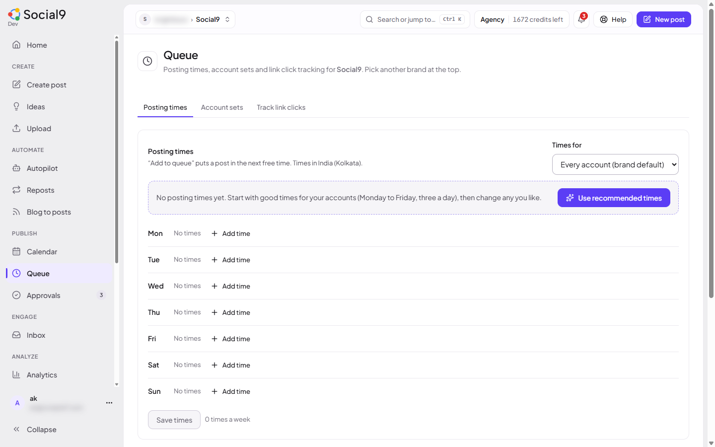This screenshot has height=447, width=715.
Task: Click the brand avatar S in breadcrumb
Action: pos(145,19)
